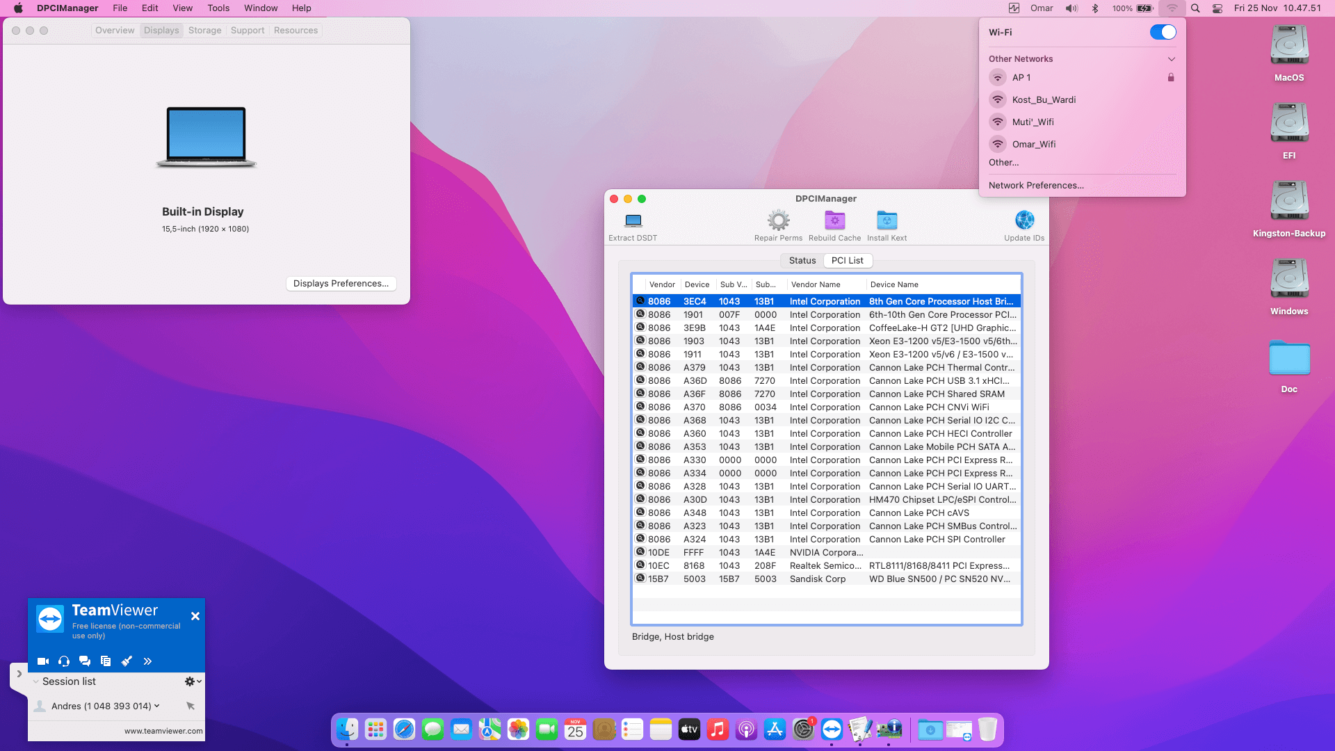This screenshot has width=1335, height=751.
Task: Collapse the Other Networks chevron
Action: pos(1172,59)
